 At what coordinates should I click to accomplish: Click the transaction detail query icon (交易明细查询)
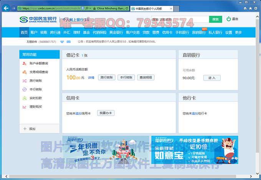pyautogui.click(x=24, y=72)
